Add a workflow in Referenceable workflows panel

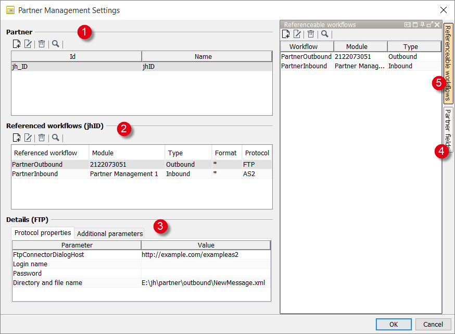pos(286,33)
